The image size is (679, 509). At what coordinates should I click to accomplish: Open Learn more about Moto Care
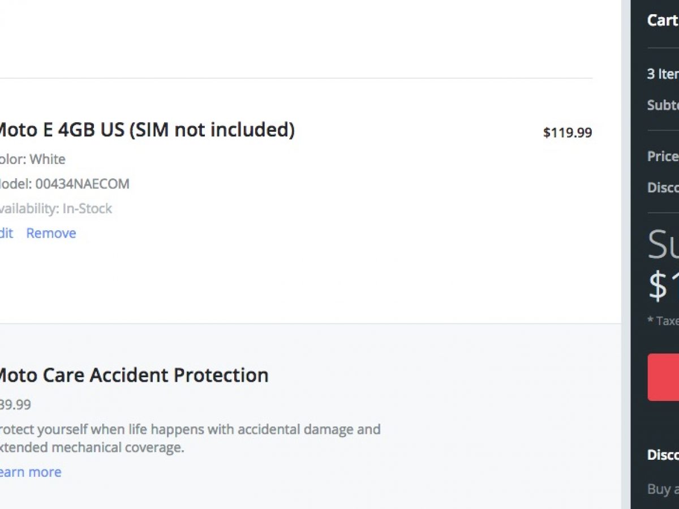[x=30, y=472]
